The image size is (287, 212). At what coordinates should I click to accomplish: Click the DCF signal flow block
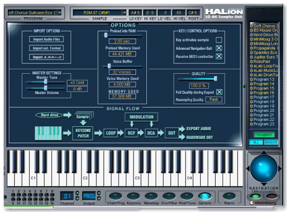(132, 133)
